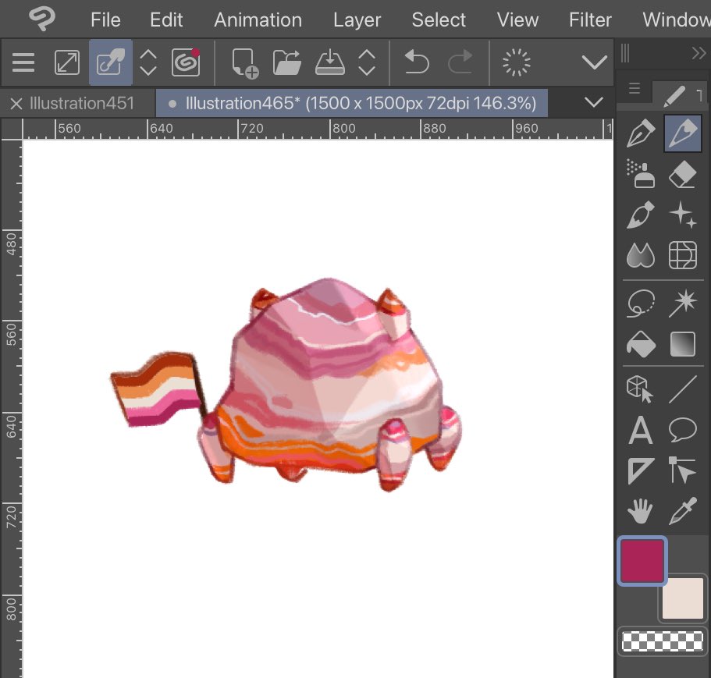
Task: Click the hamburger menu icon in command bar
Action: click(x=23, y=62)
